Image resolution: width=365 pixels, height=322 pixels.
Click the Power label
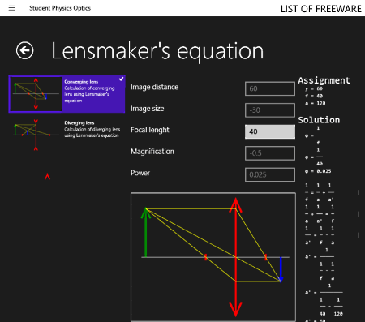point(140,173)
